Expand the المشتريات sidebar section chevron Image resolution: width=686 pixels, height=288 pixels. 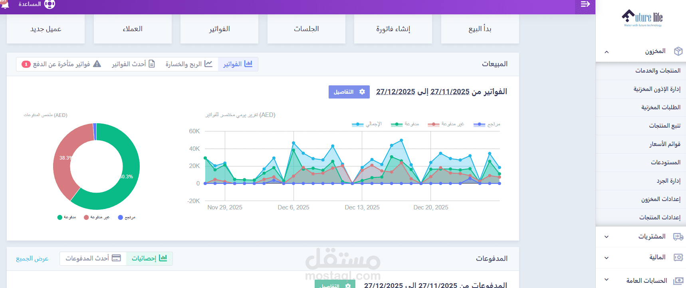pyautogui.click(x=607, y=237)
